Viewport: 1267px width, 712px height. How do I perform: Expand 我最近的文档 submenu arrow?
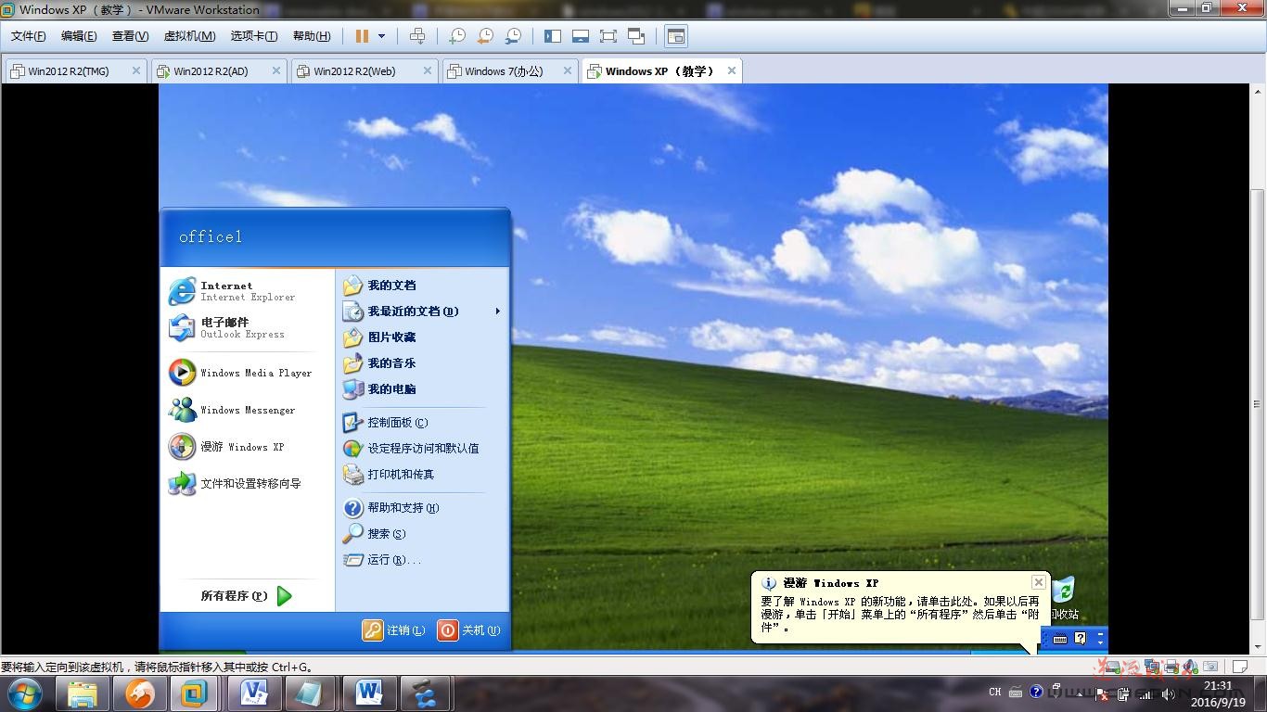[x=498, y=311]
